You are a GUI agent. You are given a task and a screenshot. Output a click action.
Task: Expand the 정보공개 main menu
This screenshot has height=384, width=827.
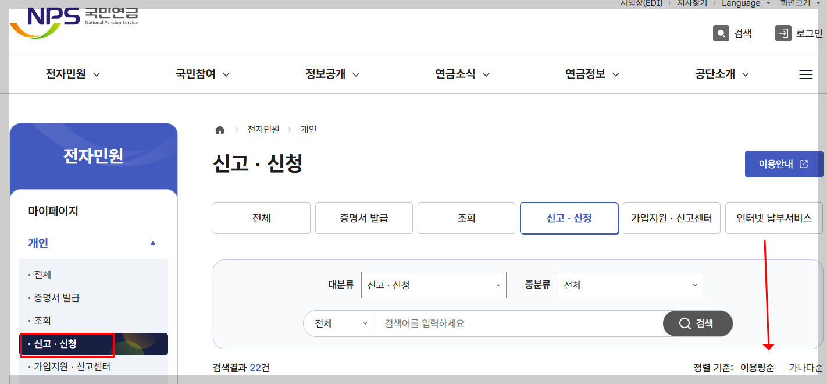[333, 74]
